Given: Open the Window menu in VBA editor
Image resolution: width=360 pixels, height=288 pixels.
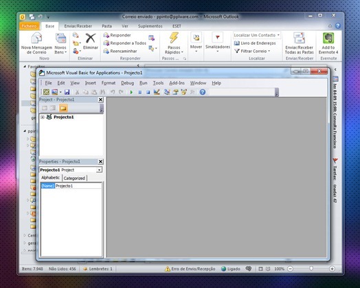Looking at the screenshot, I should coord(198,83).
